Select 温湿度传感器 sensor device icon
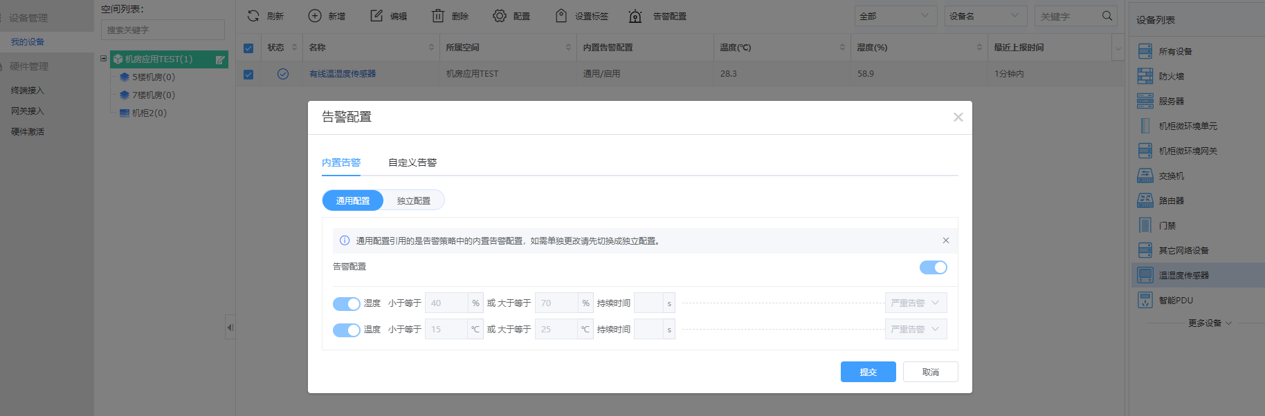 tap(1145, 275)
